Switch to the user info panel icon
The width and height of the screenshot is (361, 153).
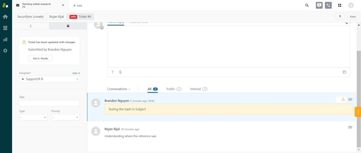click(31, 26)
